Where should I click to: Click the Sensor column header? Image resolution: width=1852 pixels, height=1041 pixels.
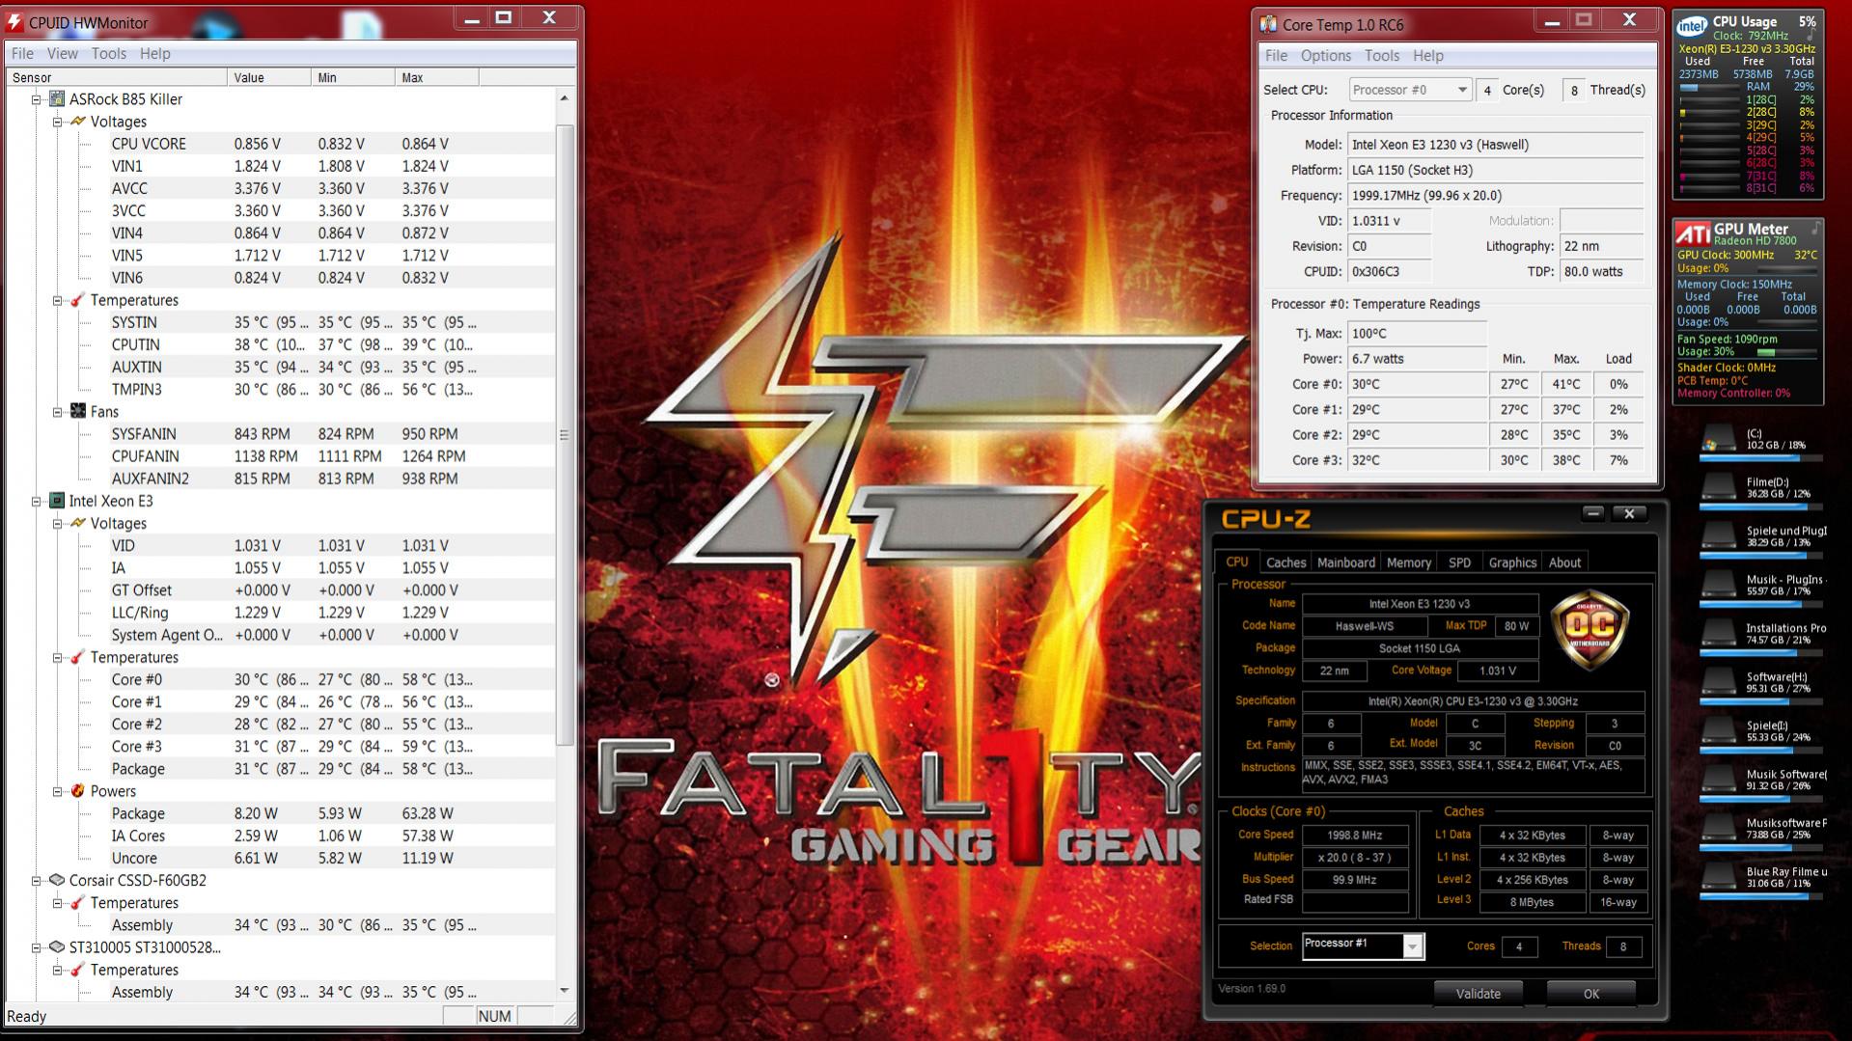[117, 77]
